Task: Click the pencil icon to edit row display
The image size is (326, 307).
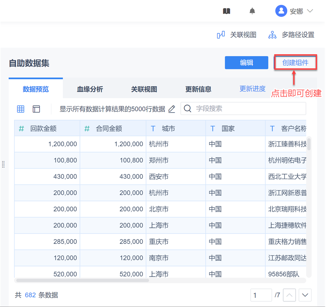Action: pyautogui.click(x=172, y=109)
